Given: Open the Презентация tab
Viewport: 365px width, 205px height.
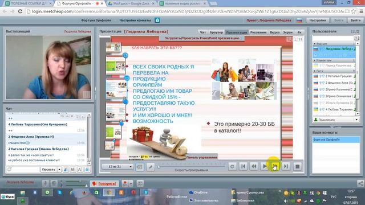Looking at the screenshot, I should point(237,32).
